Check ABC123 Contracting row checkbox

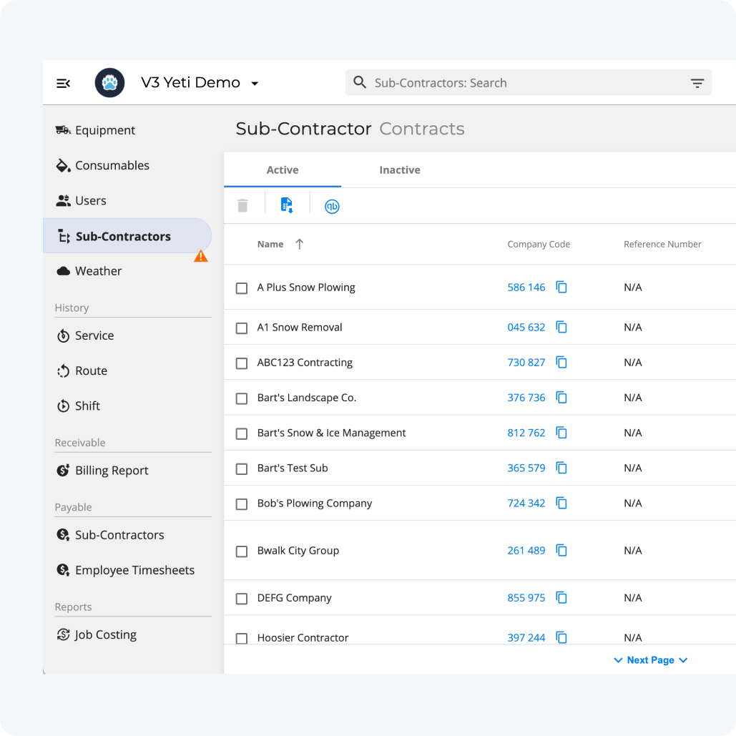[242, 363]
